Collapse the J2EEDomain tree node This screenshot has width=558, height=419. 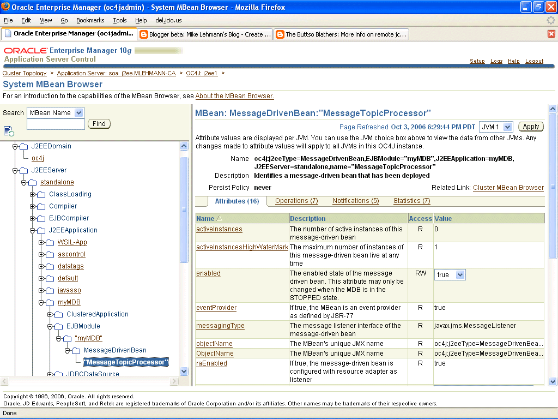(x=15, y=146)
